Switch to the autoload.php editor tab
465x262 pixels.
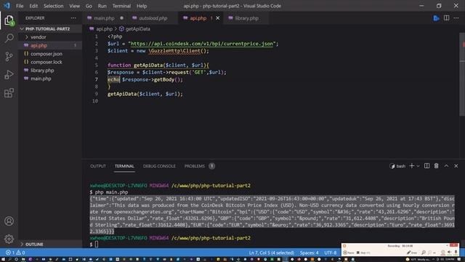(153, 18)
